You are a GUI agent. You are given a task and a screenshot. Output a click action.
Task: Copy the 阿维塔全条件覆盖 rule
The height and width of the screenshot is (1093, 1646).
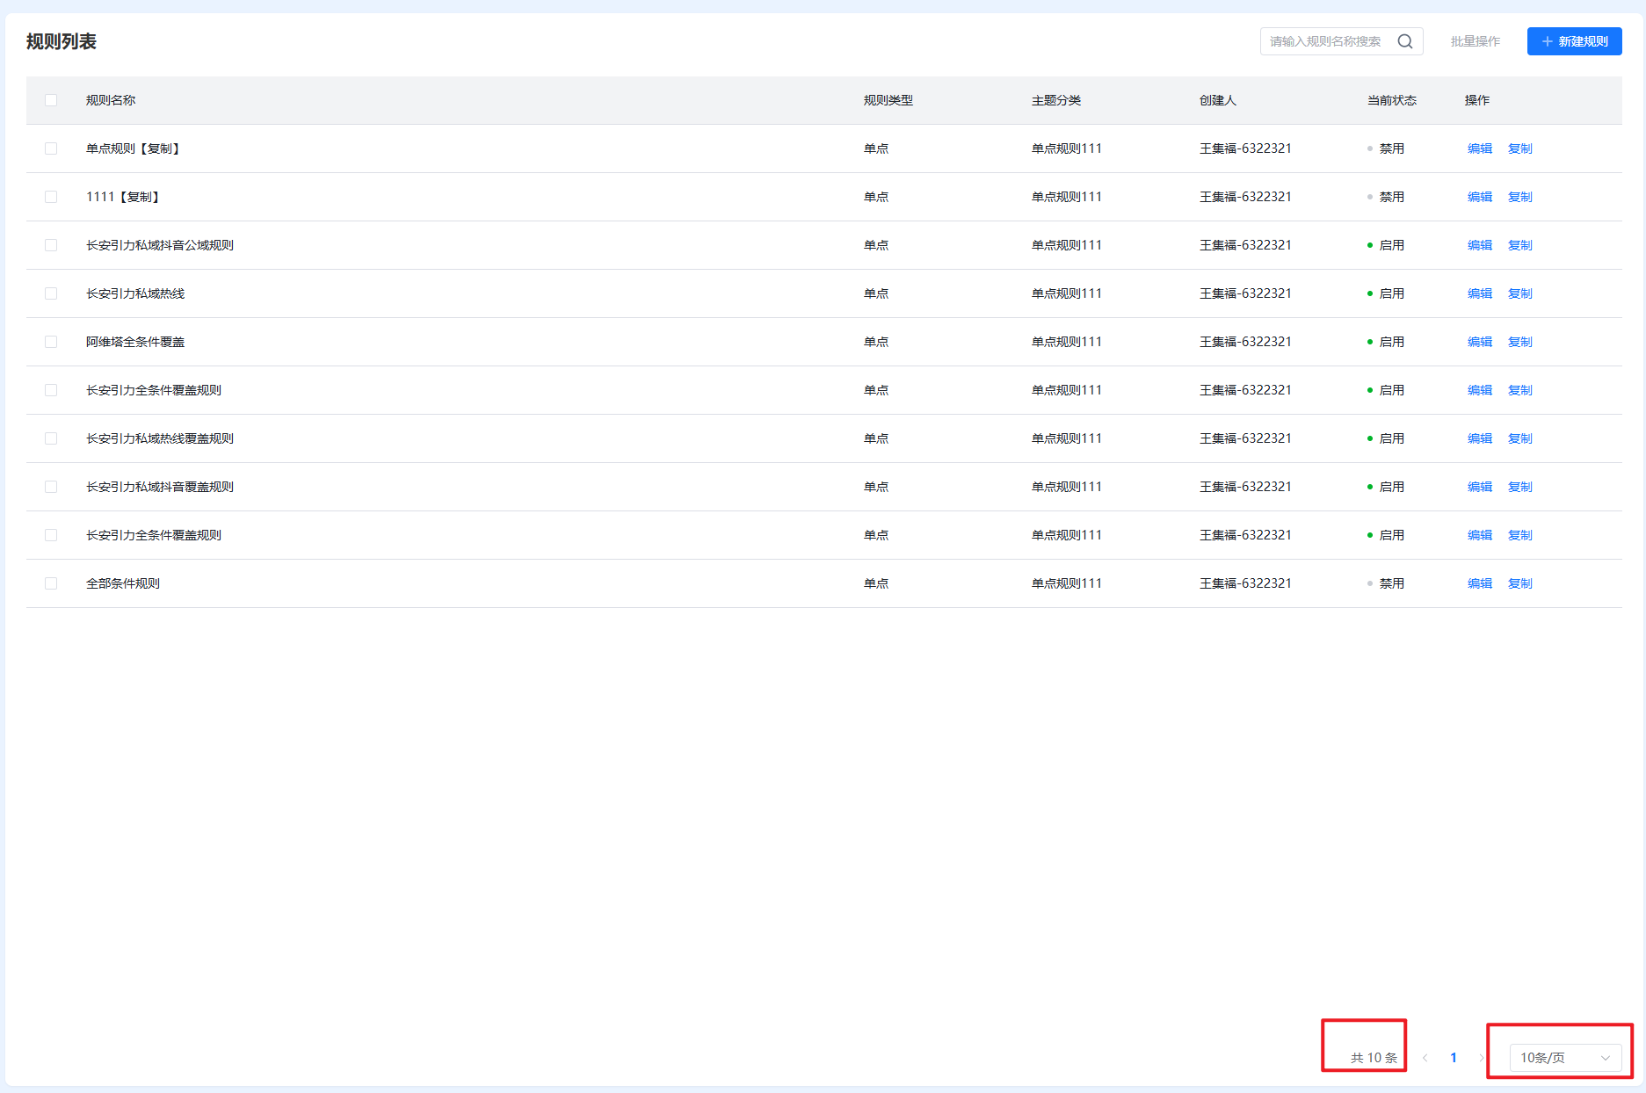tap(1519, 342)
